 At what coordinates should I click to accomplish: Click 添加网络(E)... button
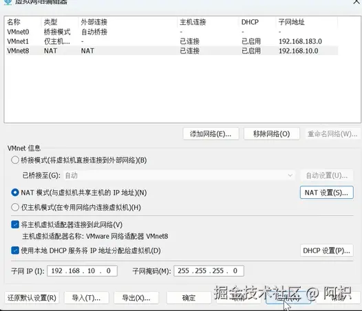coord(211,134)
